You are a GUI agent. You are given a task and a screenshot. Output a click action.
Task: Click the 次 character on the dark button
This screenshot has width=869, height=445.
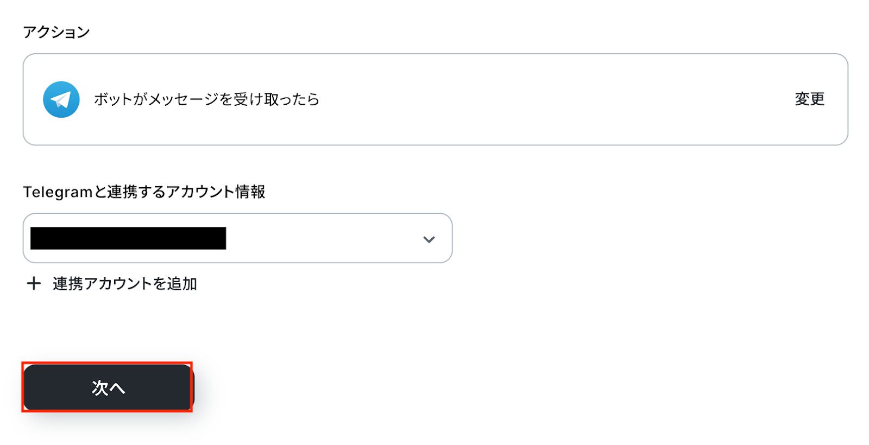point(100,387)
